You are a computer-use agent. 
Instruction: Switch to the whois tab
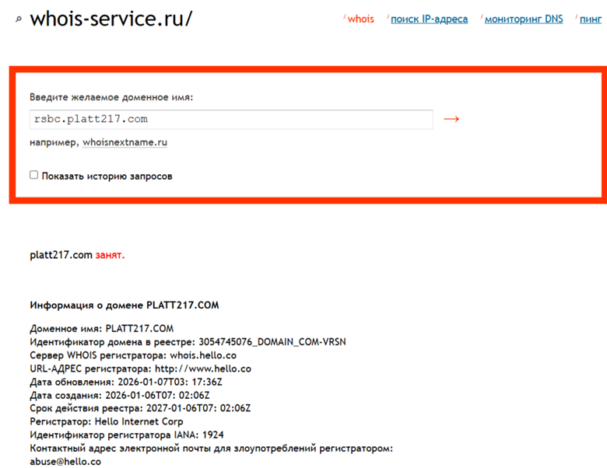(360, 19)
